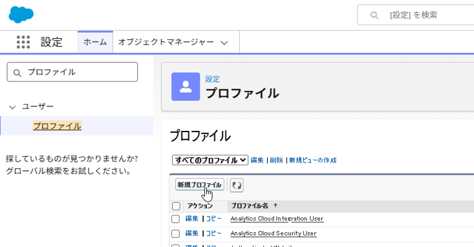This screenshot has height=247, width=474.
Task: Click the 削除 link next to the view dropdown
Action: point(276,160)
